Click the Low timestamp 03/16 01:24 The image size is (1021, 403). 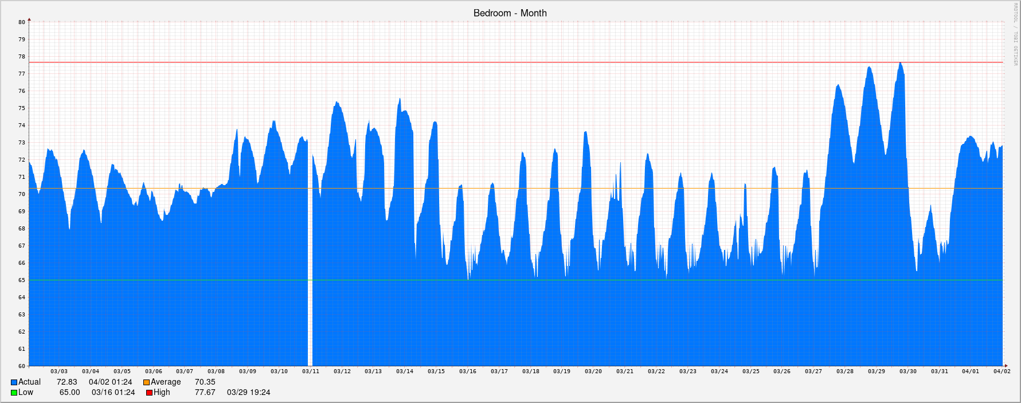point(113,393)
